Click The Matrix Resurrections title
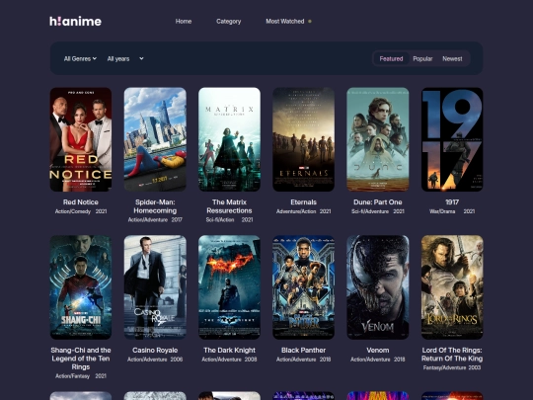533x400 pixels. tap(229, 206)
